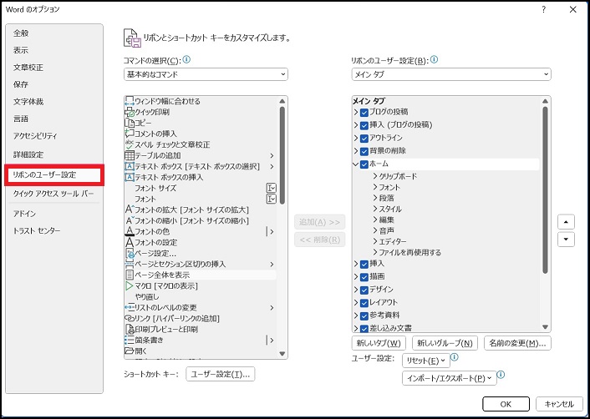The image size is (590, 419).
Task: Select the 印刷プレビューと印刷 icon
Action: tap(130, 329)
